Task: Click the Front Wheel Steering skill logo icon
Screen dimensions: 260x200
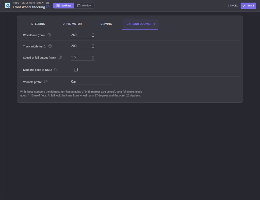Action: coord(7,6)
